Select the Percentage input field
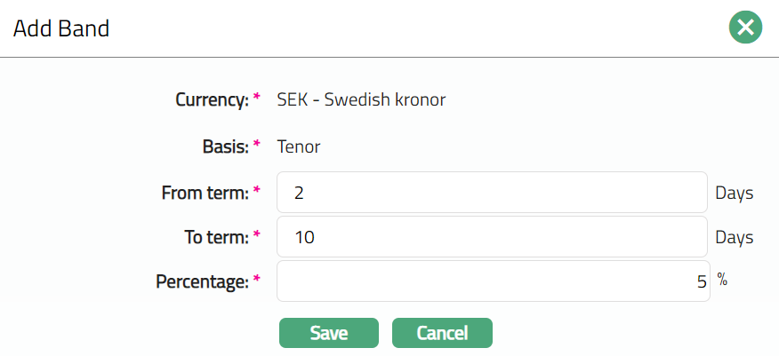Viewport: 779px width, 356px height. pos(492,281)
